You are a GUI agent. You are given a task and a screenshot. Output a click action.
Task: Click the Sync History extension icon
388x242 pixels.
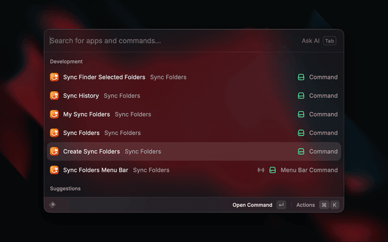click(54, 96)
